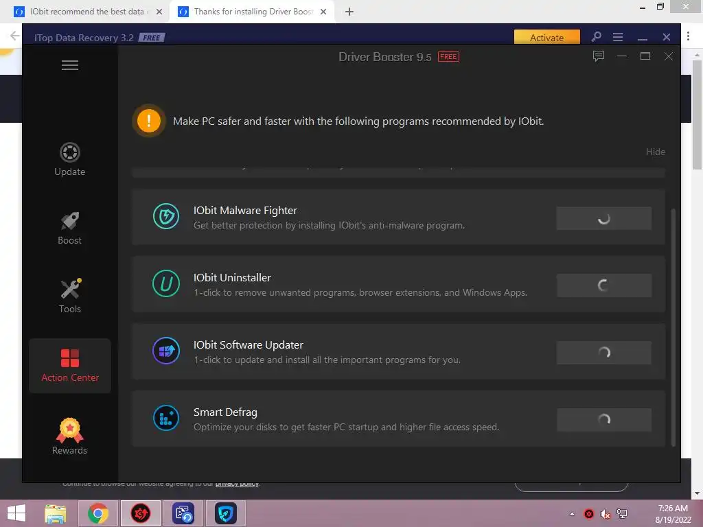
Task: Click the IObit Uninstaller title
Action: pos(232,278)
